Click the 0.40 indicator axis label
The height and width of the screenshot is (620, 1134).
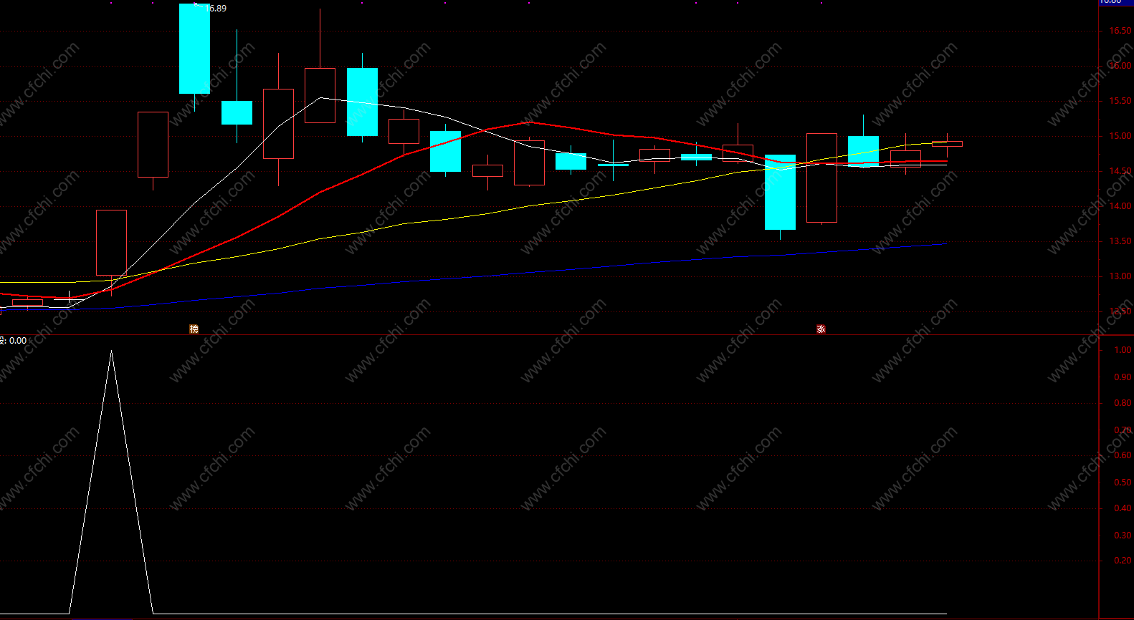(x=1123, y=508)
